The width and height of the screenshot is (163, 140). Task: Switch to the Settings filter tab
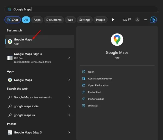tap(84, 20)
